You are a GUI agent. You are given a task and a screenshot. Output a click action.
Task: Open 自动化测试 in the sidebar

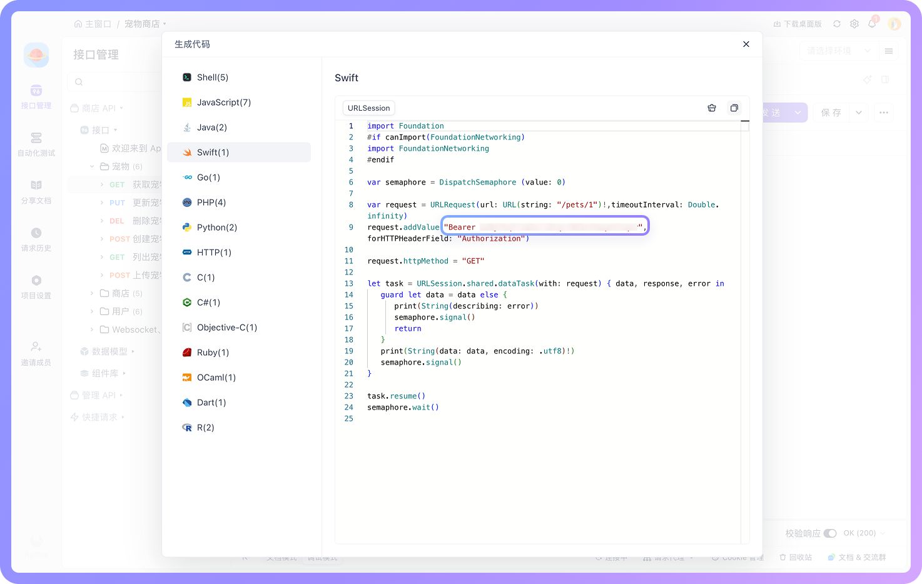click(36, 145)
